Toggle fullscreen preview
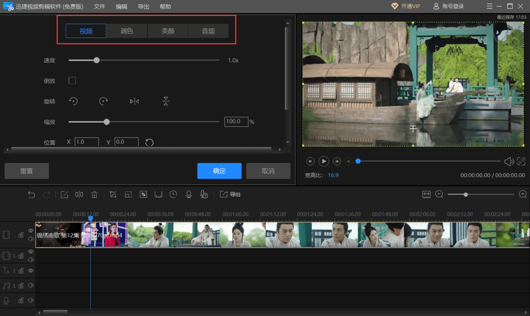 [521, 161]
